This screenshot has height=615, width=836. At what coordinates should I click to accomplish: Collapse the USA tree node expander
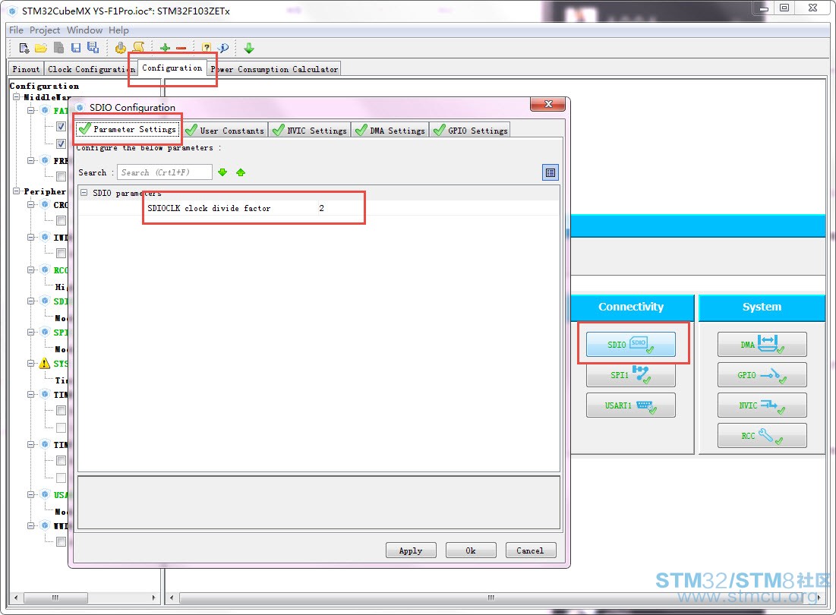coord(30,494)
